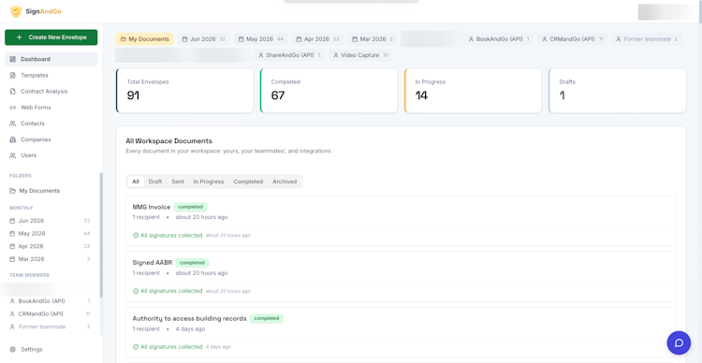This screenshot has height=363, width=702.
Task: Click the Contacts people icon
Action: coord(12,123)
